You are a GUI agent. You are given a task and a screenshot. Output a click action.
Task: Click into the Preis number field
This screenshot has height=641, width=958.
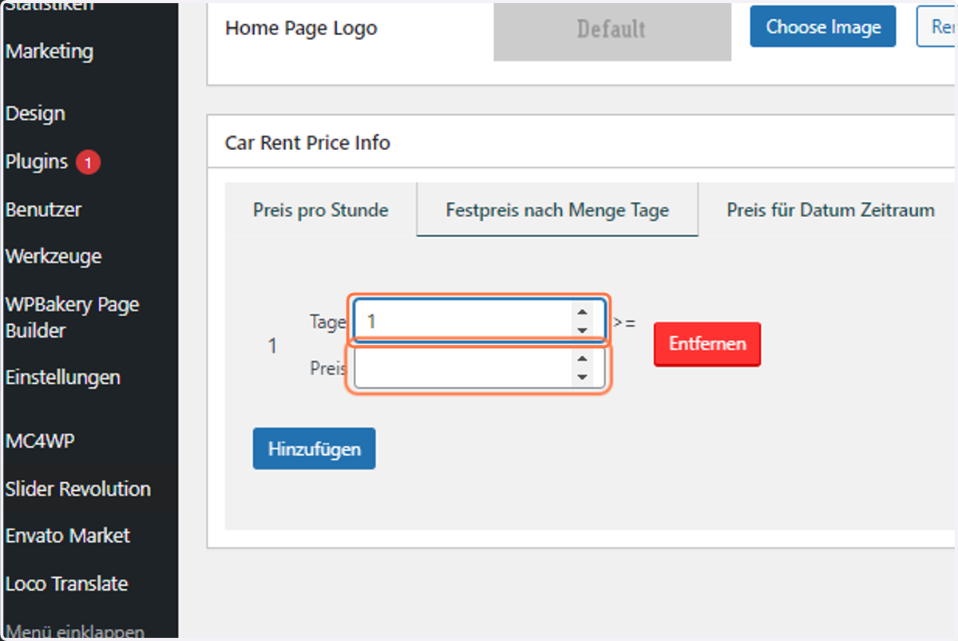479,368
